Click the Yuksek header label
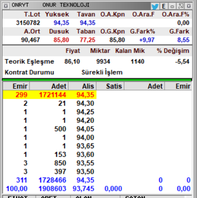 [57, 15]
